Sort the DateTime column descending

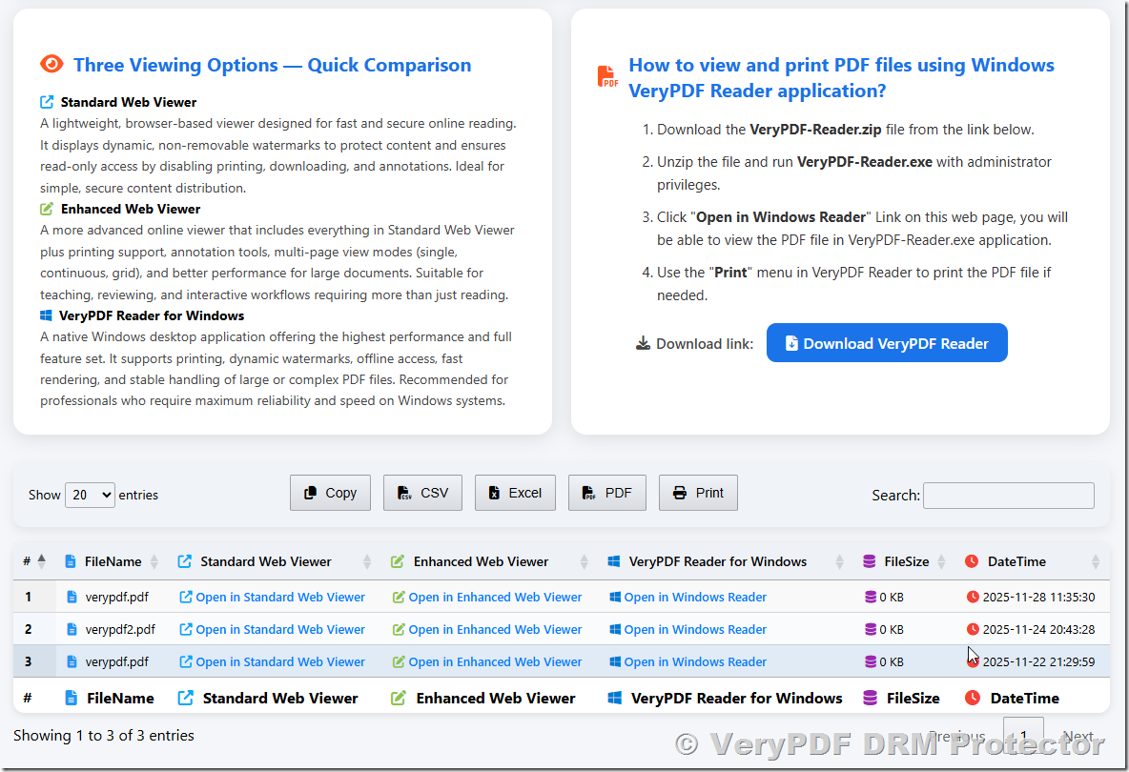[1095, 565]
